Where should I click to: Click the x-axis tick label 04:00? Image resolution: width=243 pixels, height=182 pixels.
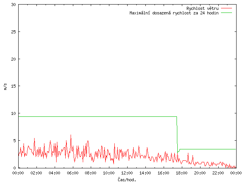[54, 173]
